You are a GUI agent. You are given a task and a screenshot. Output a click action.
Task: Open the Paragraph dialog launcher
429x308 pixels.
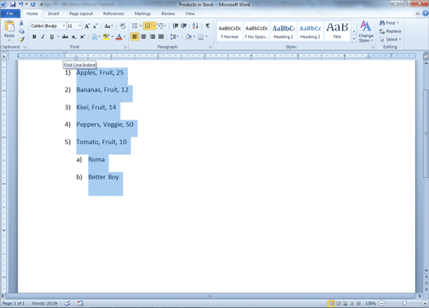click(210, 47)
